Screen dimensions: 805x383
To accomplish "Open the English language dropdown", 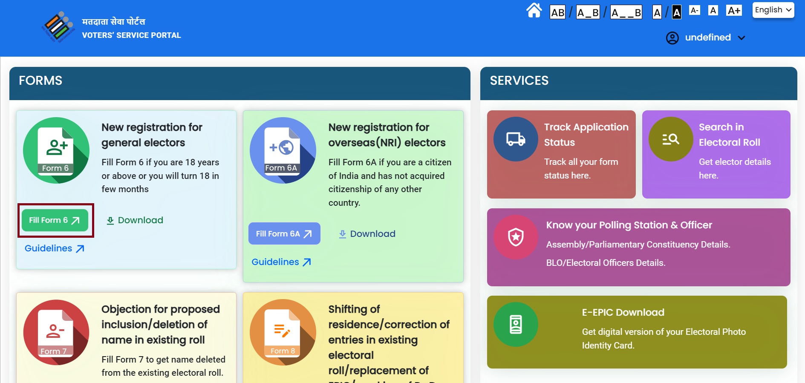I will click(773, 10).
